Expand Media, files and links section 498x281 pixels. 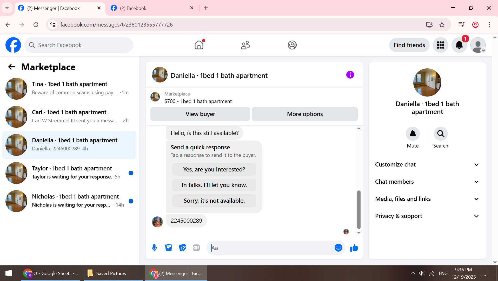coord(427,199)
